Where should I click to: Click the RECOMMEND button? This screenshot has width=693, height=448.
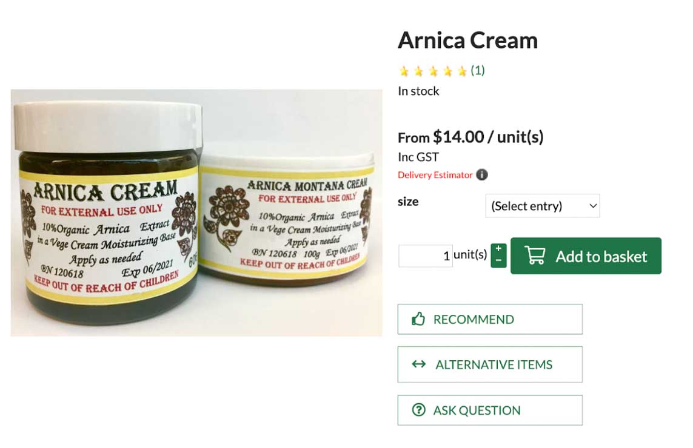coord(490,319)
